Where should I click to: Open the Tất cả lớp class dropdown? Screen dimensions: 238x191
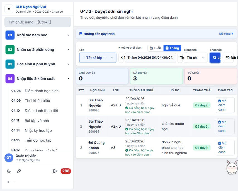98,58
